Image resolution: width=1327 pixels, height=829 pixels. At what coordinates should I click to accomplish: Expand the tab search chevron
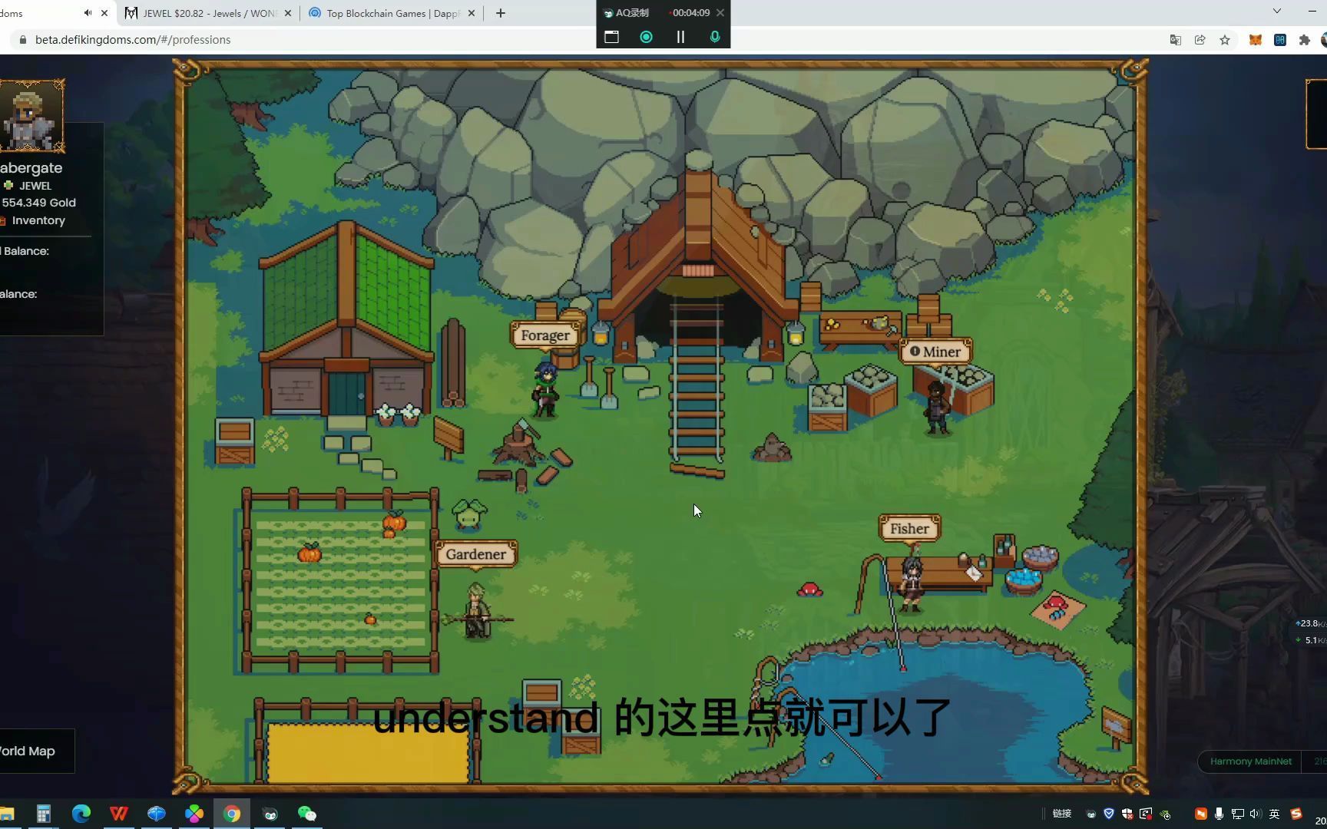coord(1277,11)
